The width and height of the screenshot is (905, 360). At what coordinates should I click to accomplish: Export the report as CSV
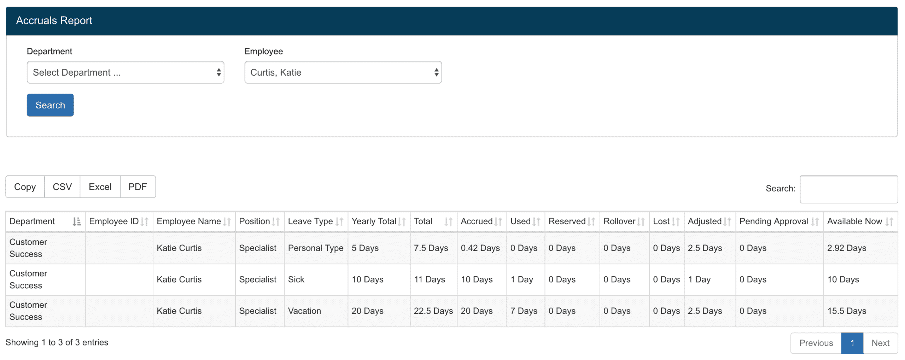click(x=62, y=187)
